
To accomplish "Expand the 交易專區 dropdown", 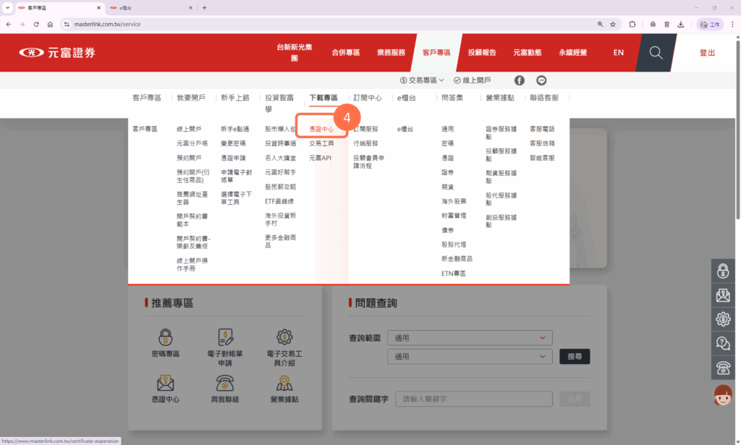I will [423, 80].
